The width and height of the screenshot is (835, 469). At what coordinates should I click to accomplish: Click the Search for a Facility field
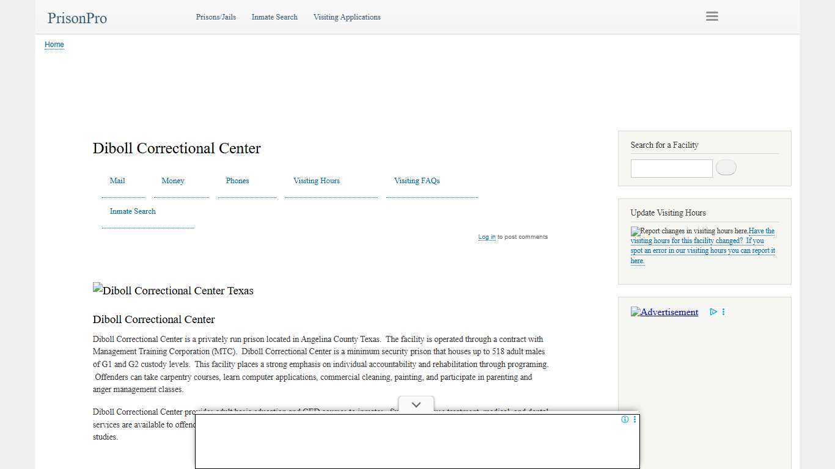tap(671, 169)
